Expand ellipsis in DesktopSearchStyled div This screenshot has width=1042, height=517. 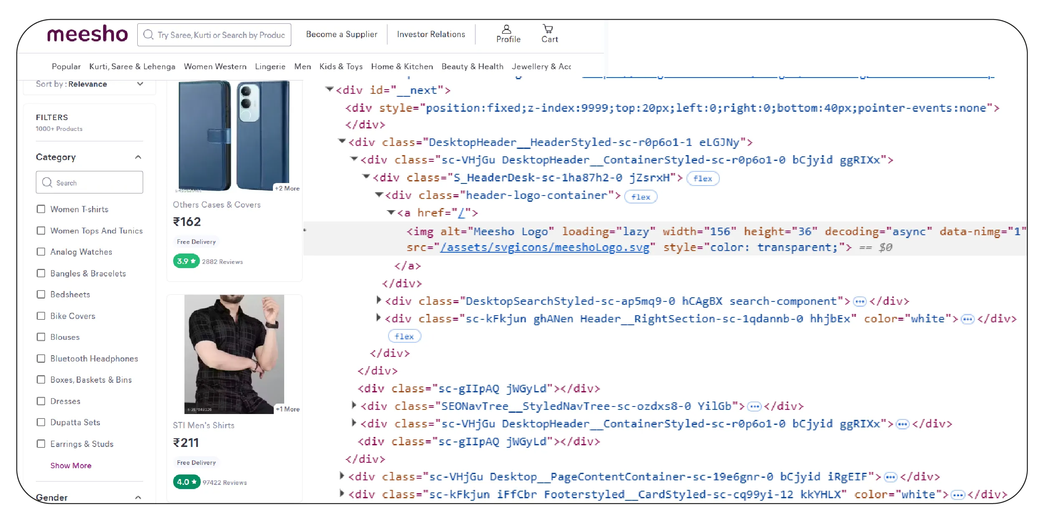(x=859, y=301)
